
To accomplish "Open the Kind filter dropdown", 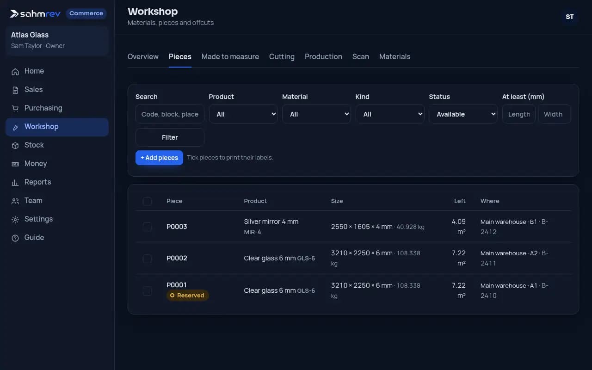I will 390,114.
